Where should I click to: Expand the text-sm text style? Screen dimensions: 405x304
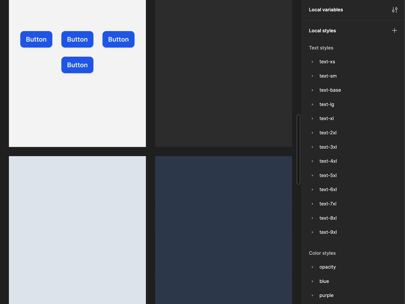tap(313, 76)
